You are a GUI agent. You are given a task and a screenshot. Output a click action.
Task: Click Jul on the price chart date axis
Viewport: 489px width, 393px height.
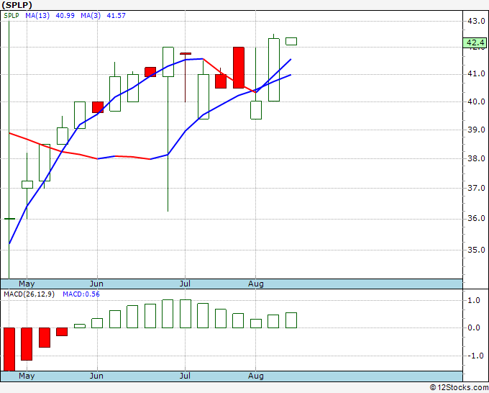pos(185,284)
